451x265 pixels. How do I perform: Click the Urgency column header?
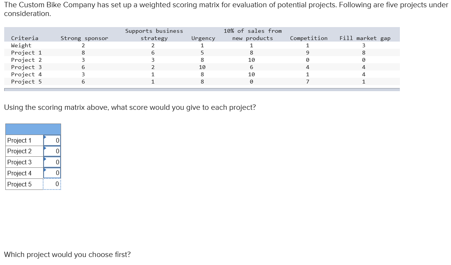pyautogui.click(x=203, y=38)
